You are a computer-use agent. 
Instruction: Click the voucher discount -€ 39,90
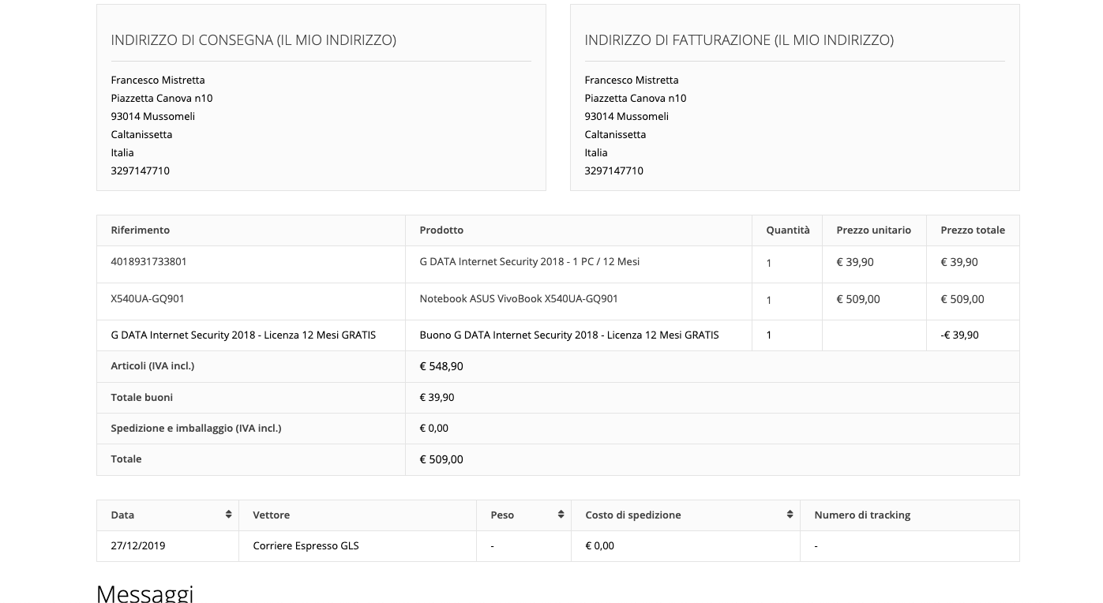[x=959, y=335]
